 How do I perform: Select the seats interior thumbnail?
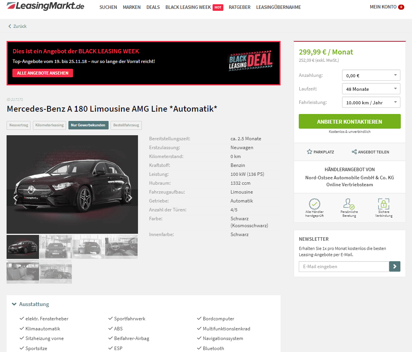pyautogui.click(x=23, y=272)
